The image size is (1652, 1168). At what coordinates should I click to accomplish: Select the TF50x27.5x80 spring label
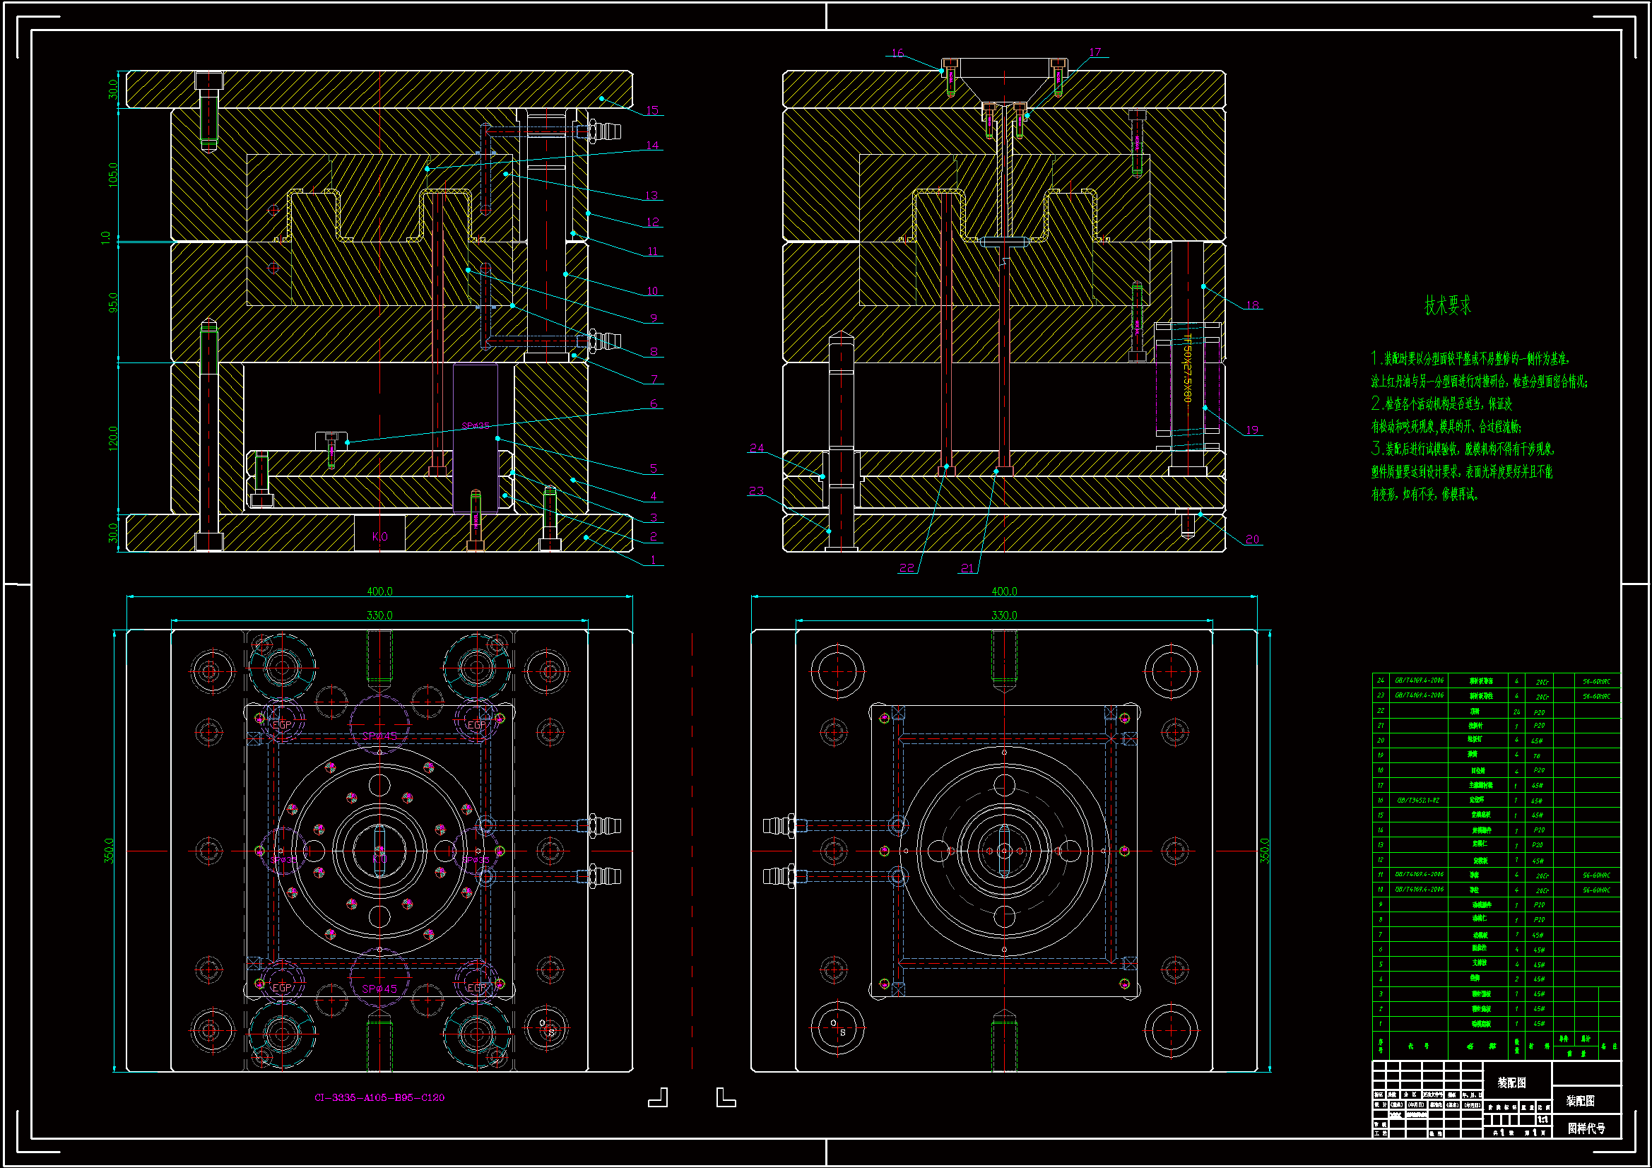click(1187, 368)
